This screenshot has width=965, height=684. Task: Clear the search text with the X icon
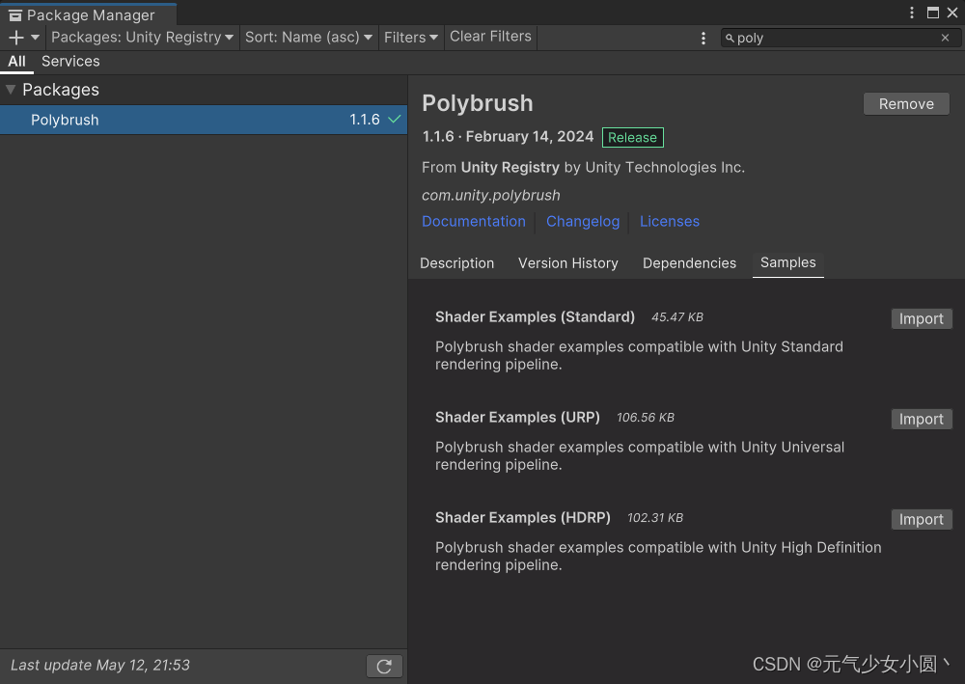[x=946, y=39]
